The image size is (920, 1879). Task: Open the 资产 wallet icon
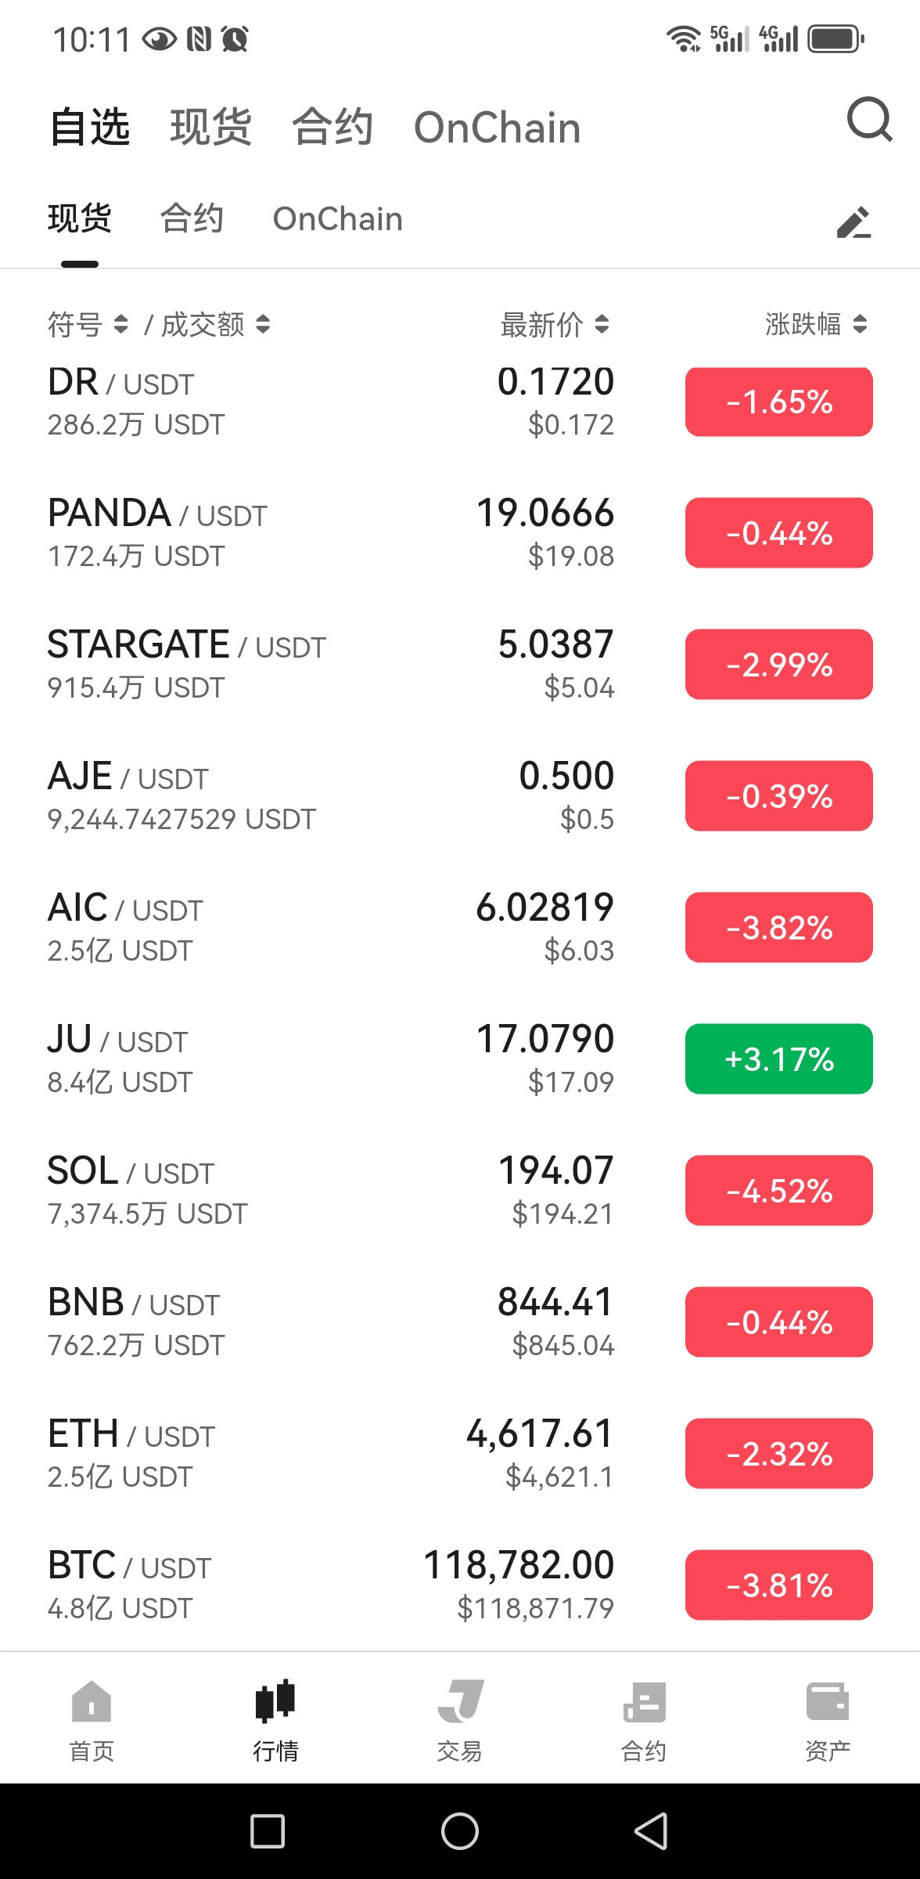[x=828, y=1701]
